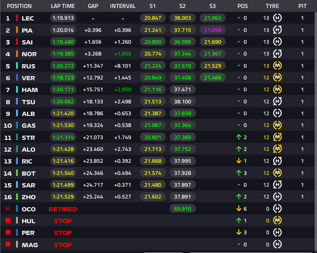Click the hard tyre icon in PIA's row

pyautogui.click(x=277, y=30)
